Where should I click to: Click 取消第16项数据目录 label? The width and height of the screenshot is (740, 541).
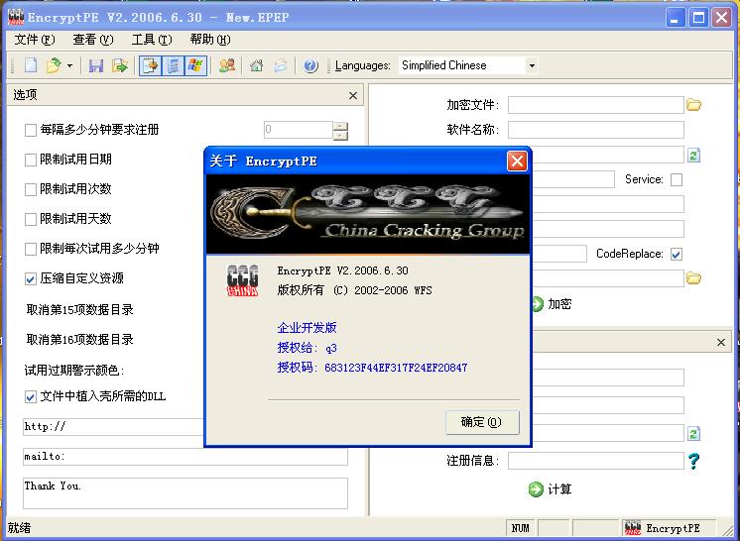coord(79,339)
